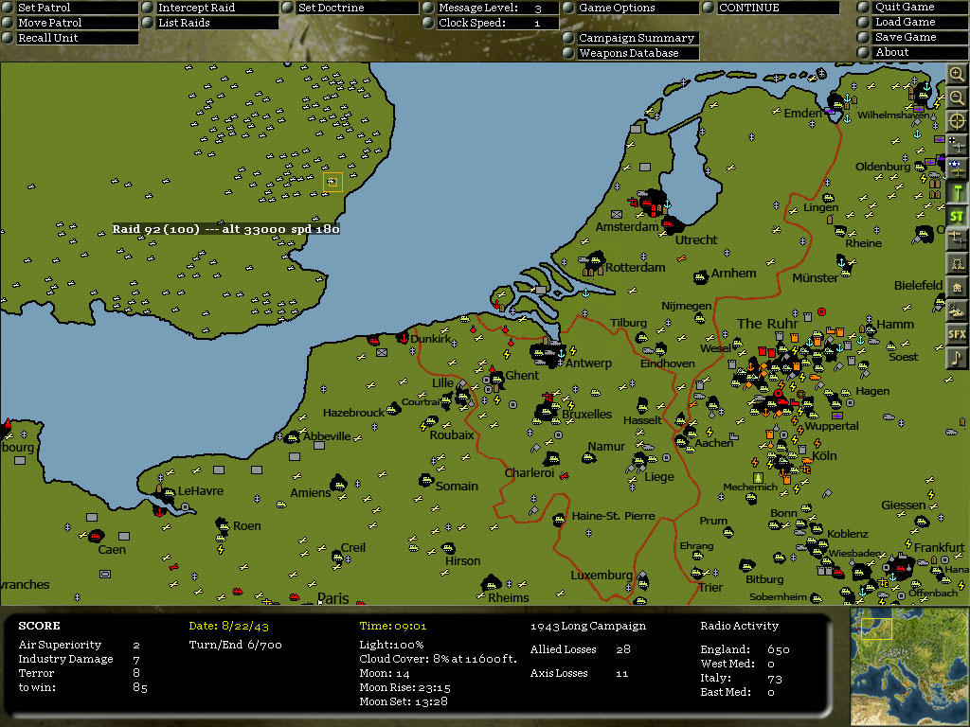
Task: Click the aircraft with star roundel icon
Action: (x=957, y=168)
